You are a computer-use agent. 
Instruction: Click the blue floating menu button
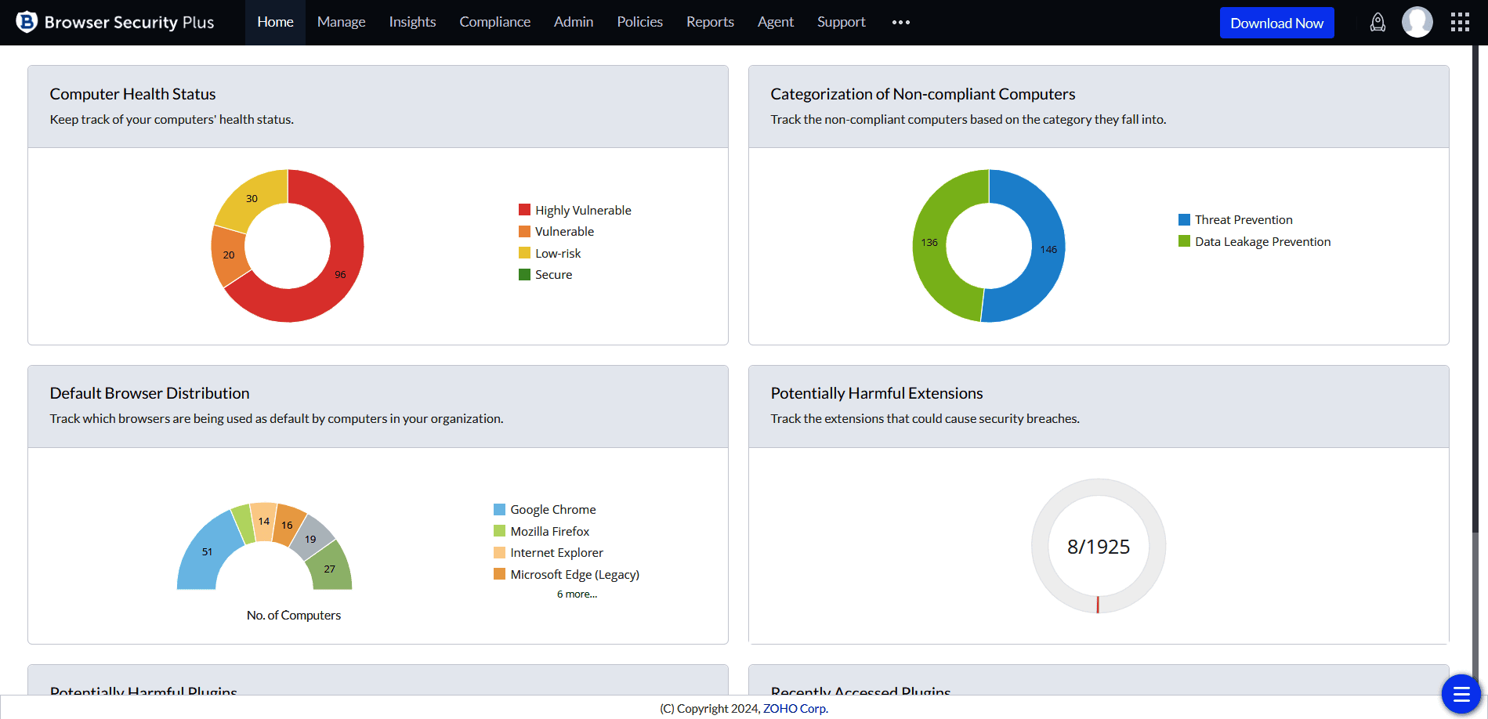[x=1461, y=693]
